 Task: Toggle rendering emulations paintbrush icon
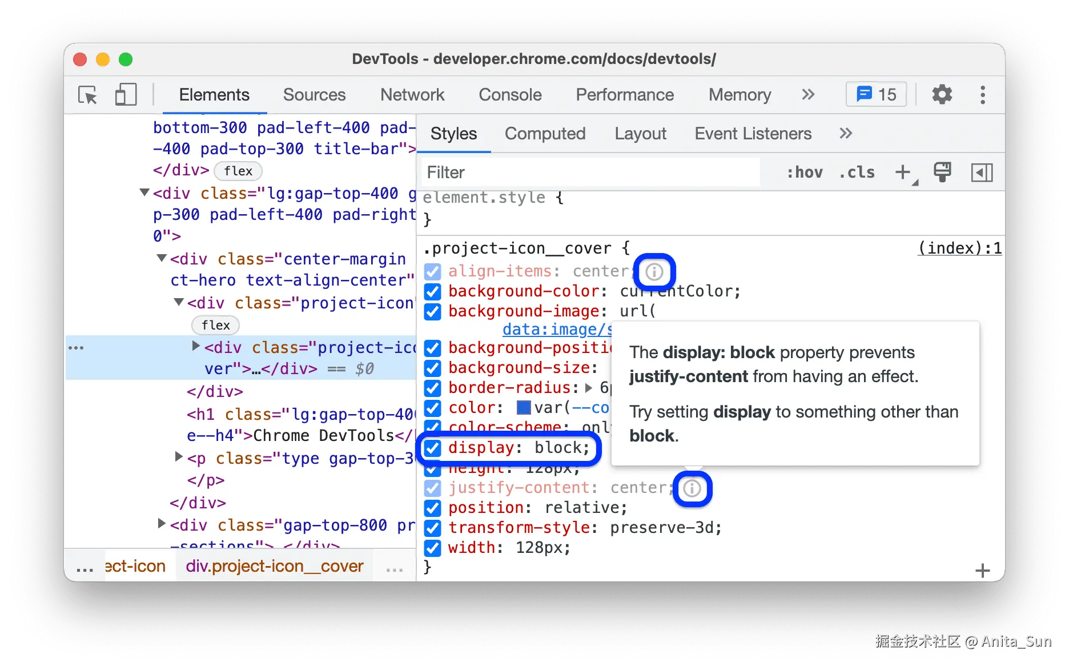click(x=942, y=172)
